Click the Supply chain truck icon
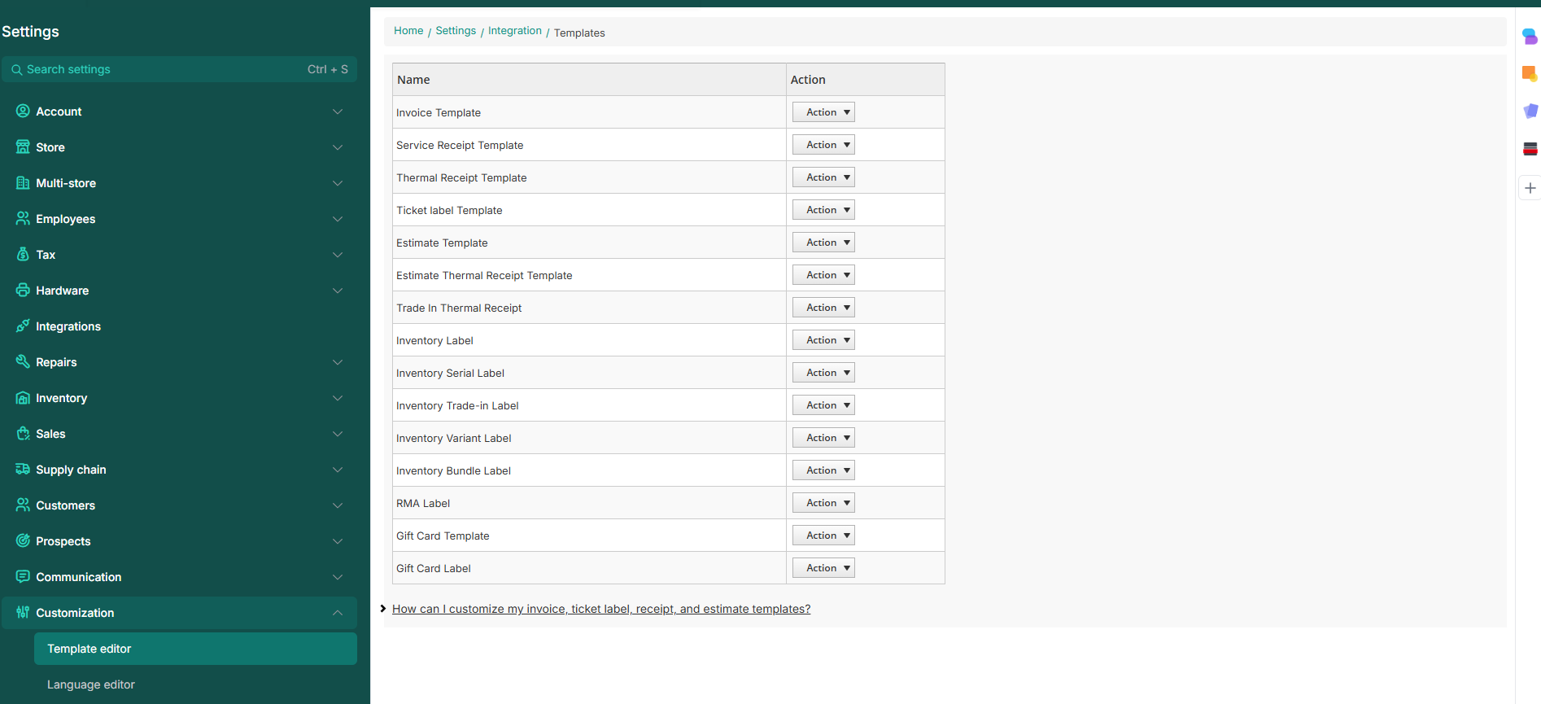 click(x=23, y=470)
